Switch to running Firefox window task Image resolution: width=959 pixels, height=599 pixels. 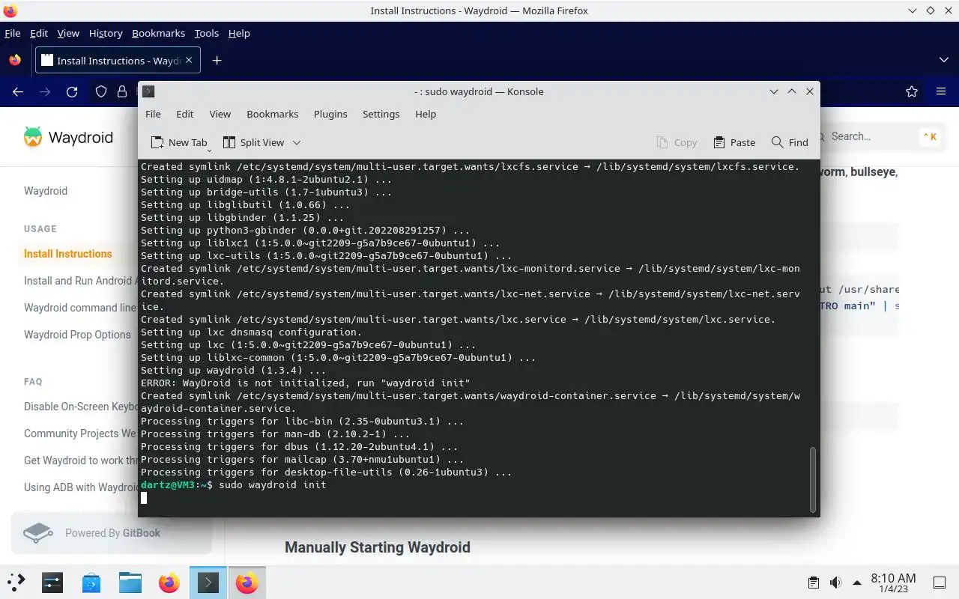pyautogui.click(x=246, y=582)
